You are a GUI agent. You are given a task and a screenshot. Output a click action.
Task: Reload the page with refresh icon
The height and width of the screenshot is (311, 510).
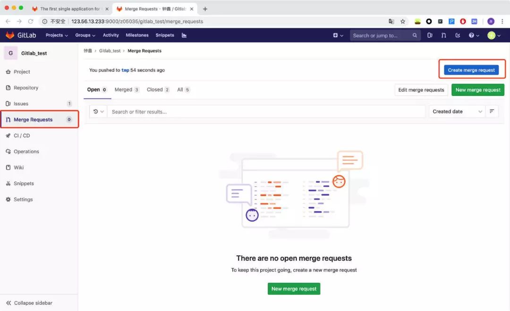click(31, 21)
